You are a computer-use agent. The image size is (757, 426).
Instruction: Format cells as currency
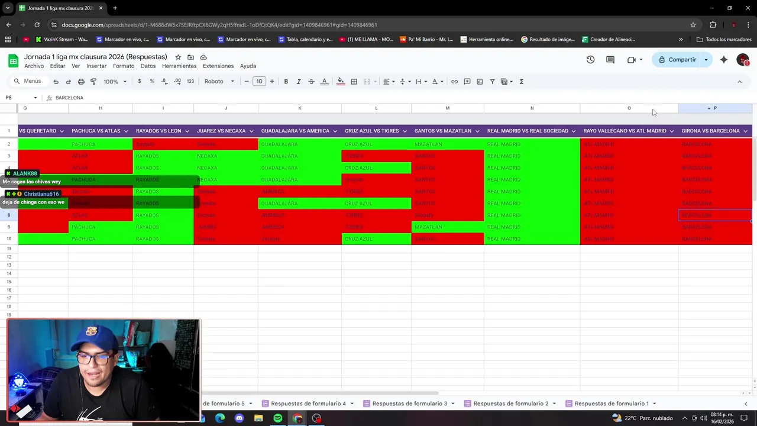tap(140, 82)
